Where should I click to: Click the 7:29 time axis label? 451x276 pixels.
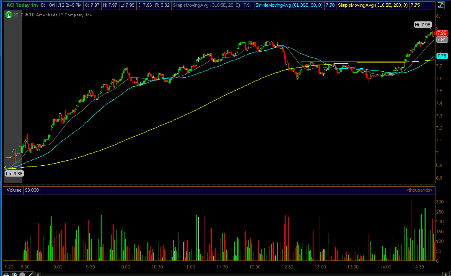point(9,267)
